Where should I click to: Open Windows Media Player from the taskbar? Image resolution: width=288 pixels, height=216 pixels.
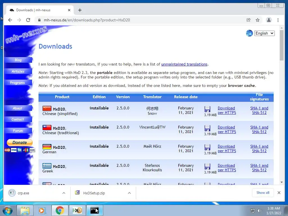[x=42, y=210]
